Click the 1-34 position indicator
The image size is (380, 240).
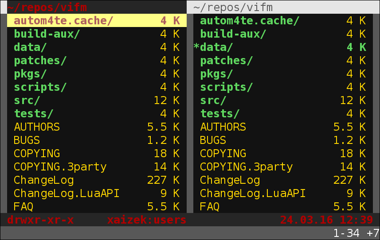tap(346, 233)
